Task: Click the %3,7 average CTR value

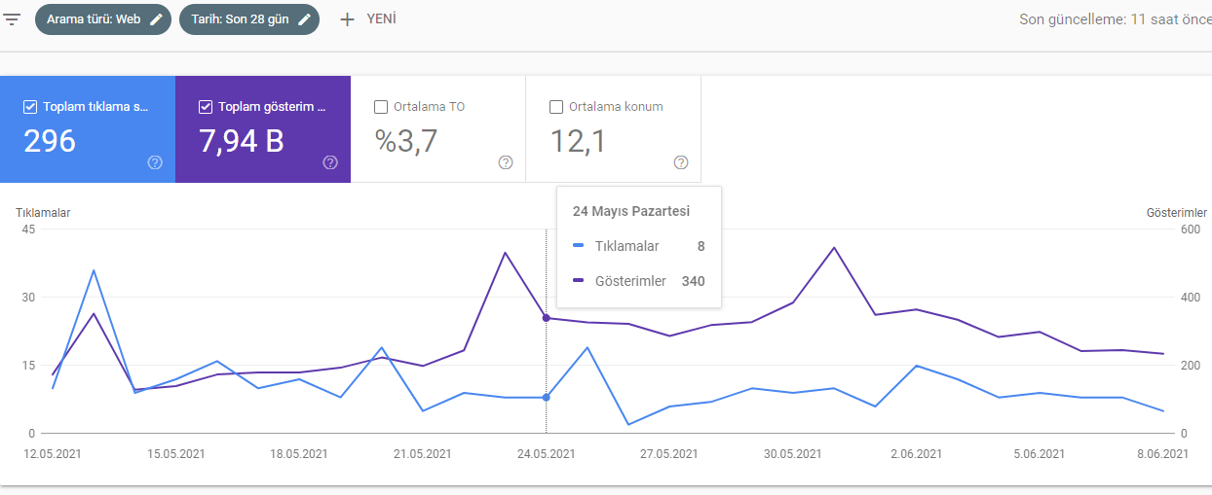Action: pyautogui.click(x=406, y=142)
